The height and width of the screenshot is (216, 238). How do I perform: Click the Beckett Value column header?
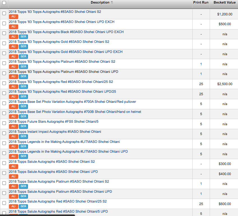coord(225,3)
